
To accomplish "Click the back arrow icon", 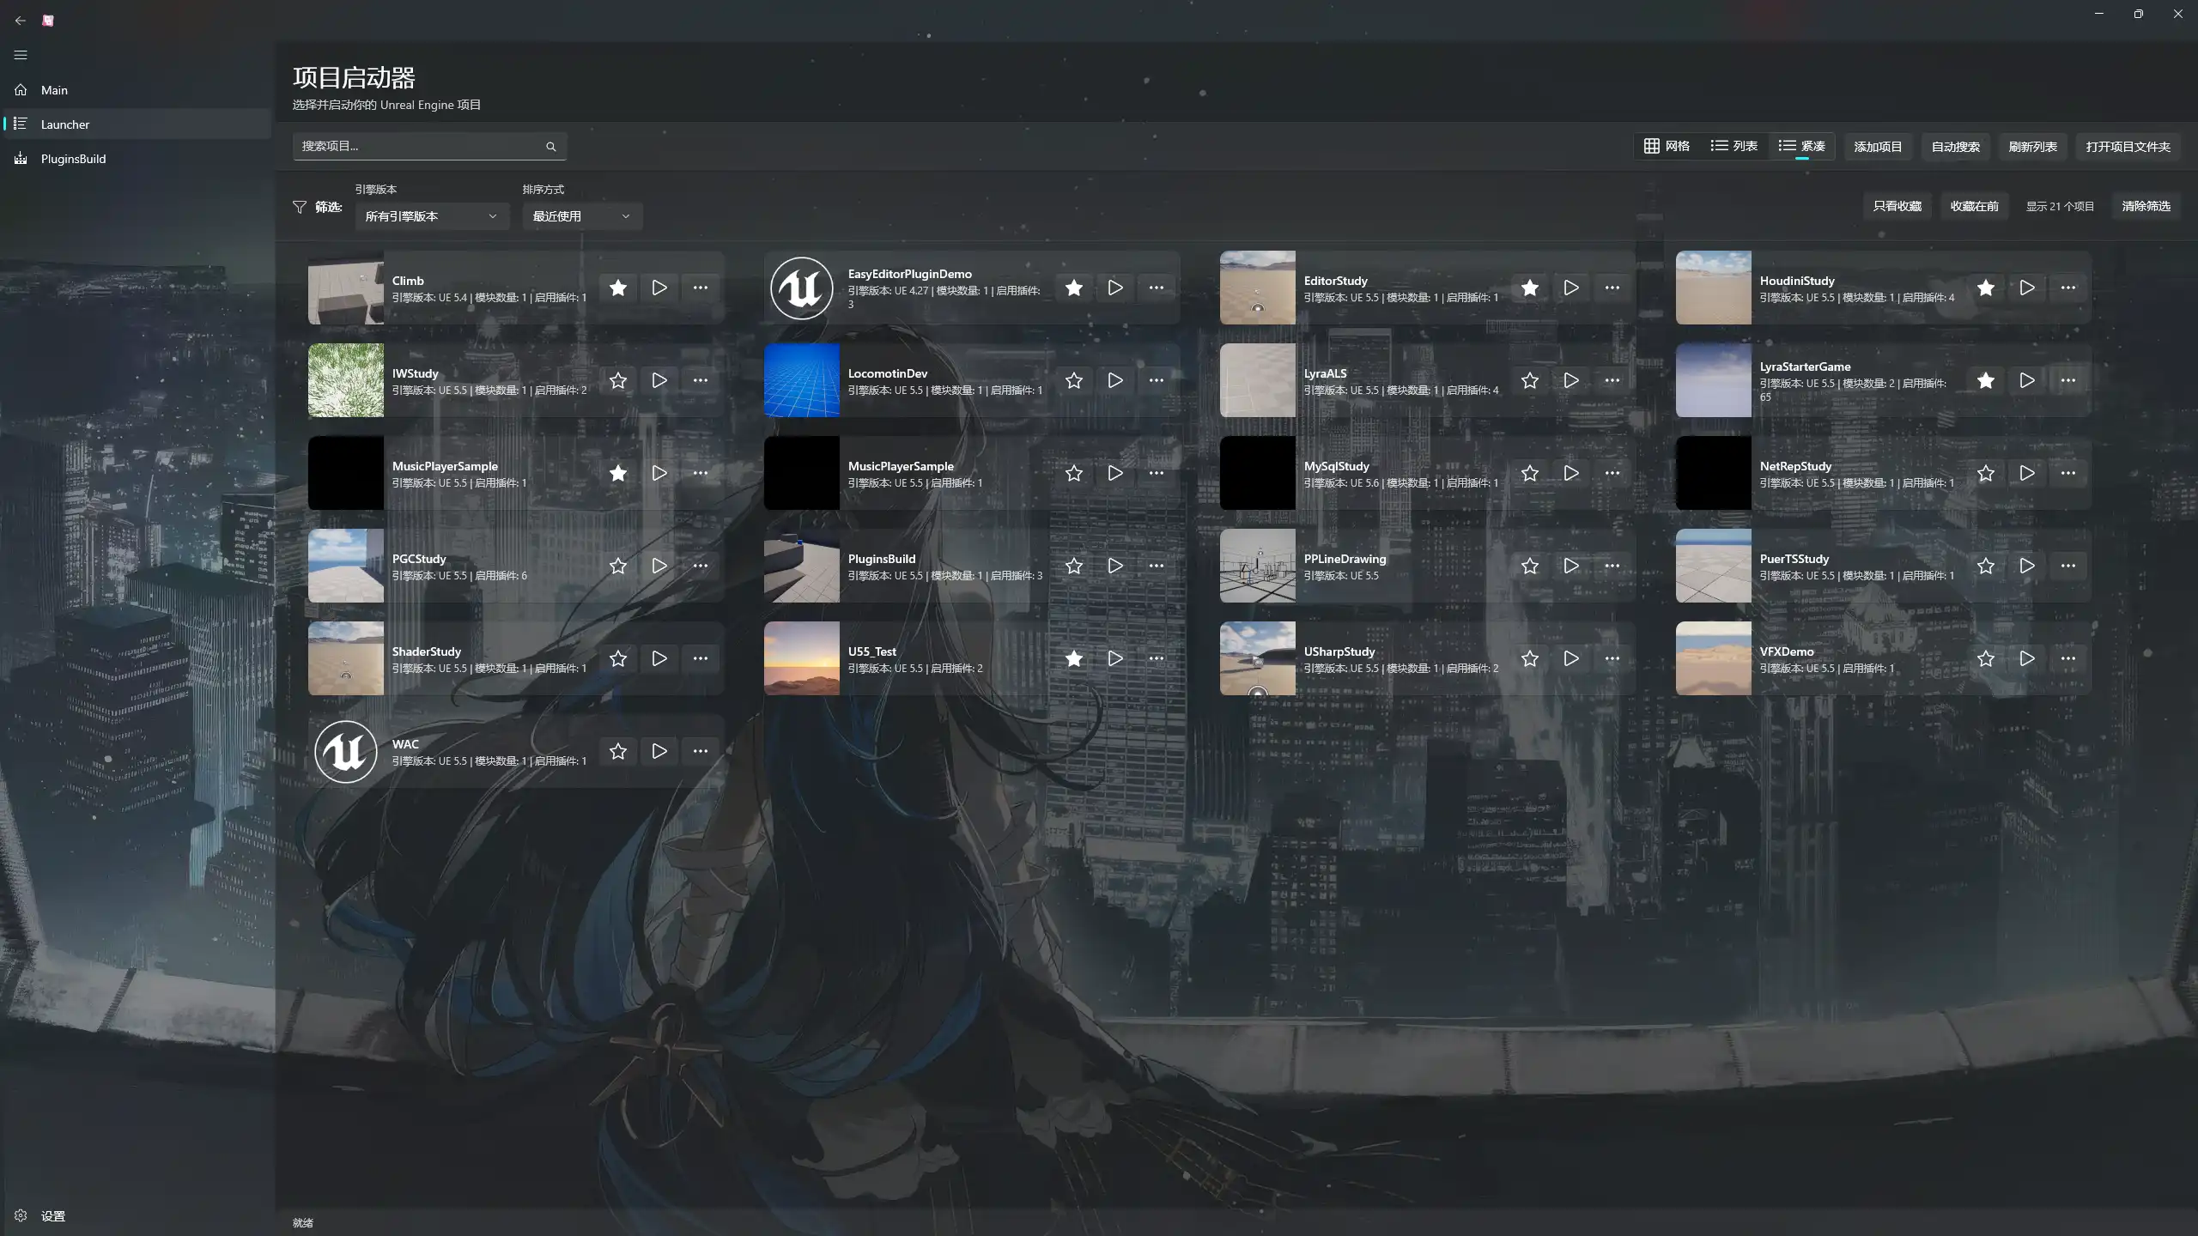I will click(x=21, y=21).
